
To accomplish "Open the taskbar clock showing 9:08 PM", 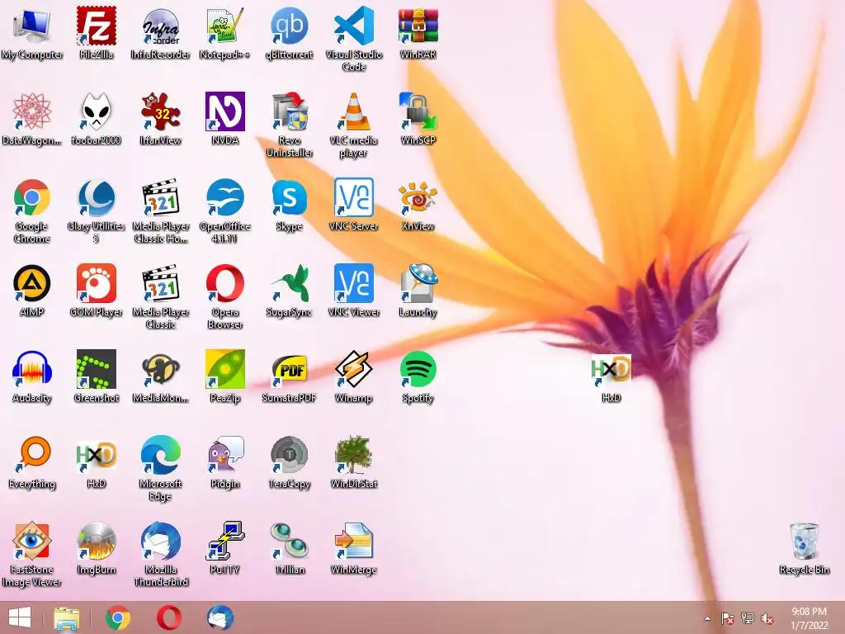I will tap(809, 618).
